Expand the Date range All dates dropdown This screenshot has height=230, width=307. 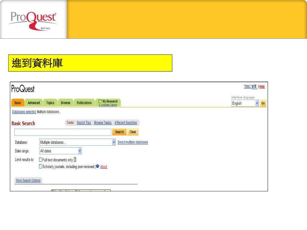click(x=61, y=151)
